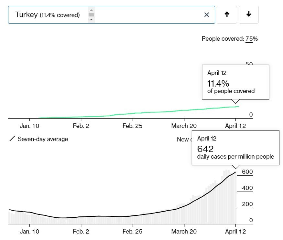Viewport: 283px width, 240px height.
Task: Click the gray scrollbar thumb in the country selector
Action: [91, 15]
